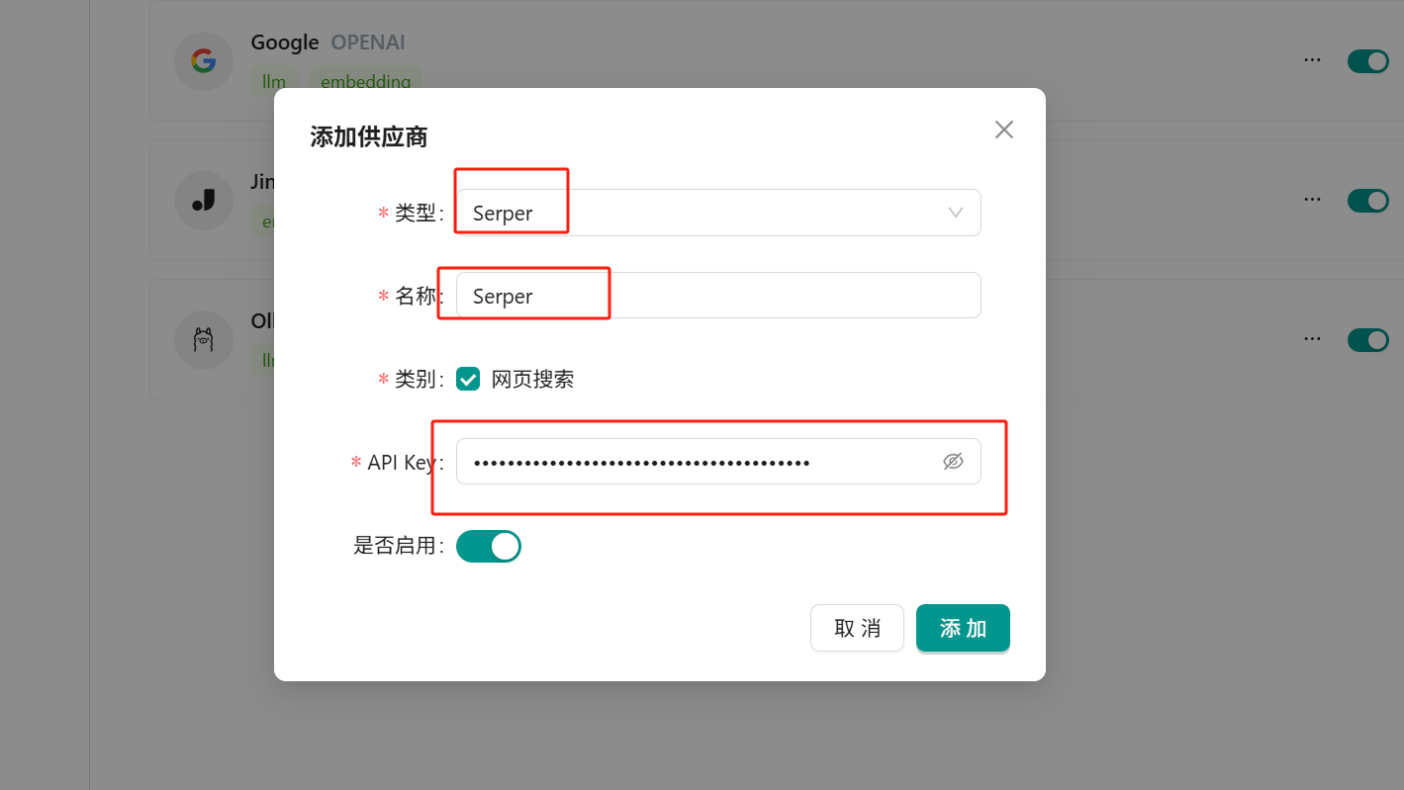Disable the Google provider toggle
This screenshot has height=790, width=1404.
[x=1367, y=61]
